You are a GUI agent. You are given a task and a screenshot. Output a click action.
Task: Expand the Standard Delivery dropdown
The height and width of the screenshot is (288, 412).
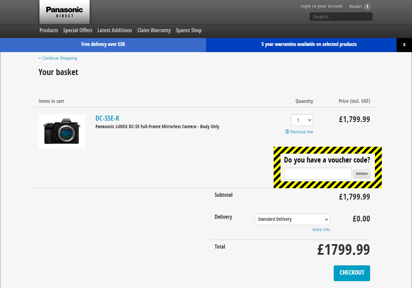pyautogui.click(x=292, y=219)
